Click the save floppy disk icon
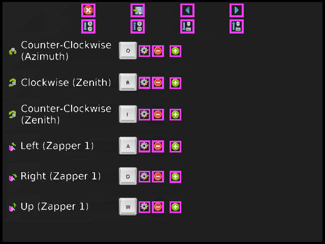Image resolution: width=325 pixels, height=244 pixels. [138, 10]
